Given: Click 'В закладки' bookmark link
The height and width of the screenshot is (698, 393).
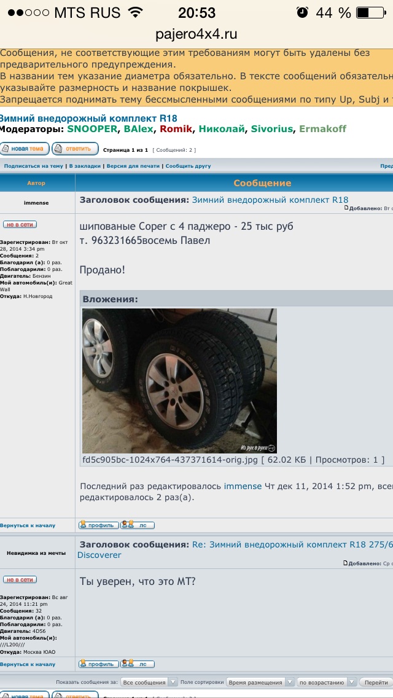Looking at the screenshot, I should (x=85, y=166).
